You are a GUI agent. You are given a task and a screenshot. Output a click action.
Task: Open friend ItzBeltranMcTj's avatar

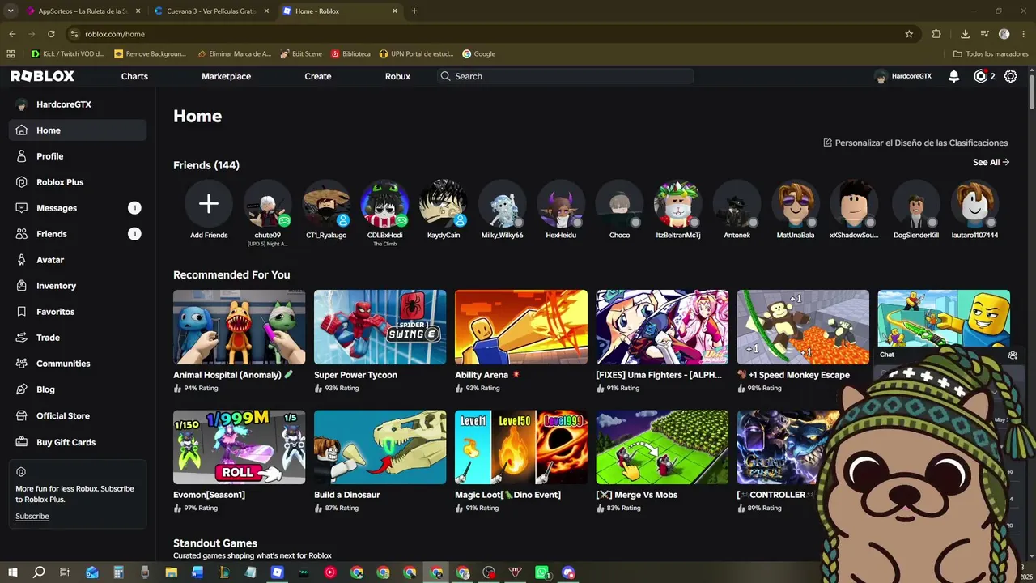(678, 203)
